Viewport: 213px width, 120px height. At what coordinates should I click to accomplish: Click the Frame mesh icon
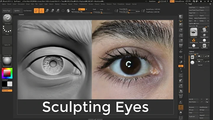coord(181,75)
